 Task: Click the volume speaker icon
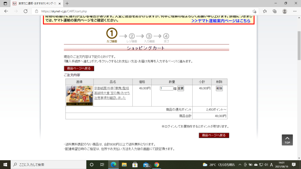point(266,165)
